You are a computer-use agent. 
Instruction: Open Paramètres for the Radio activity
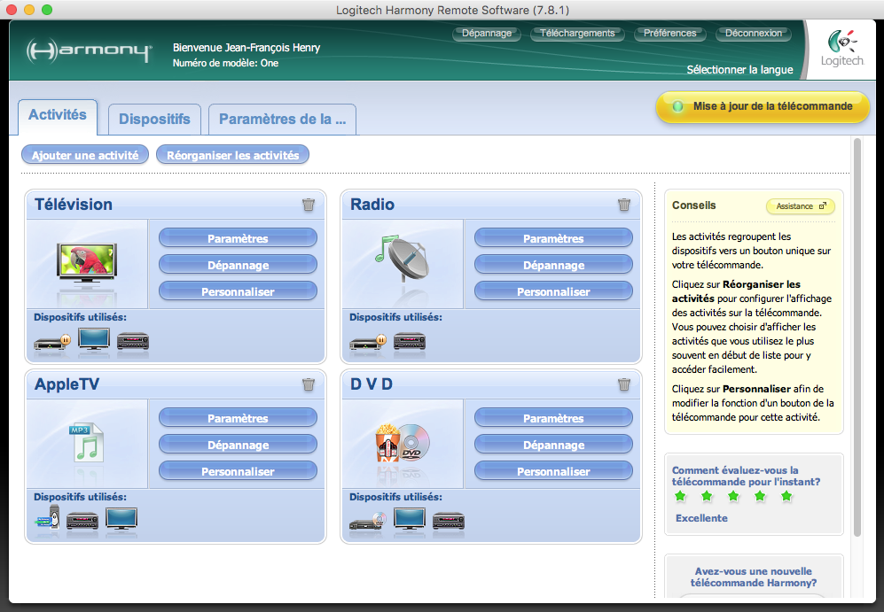point(553,238)
